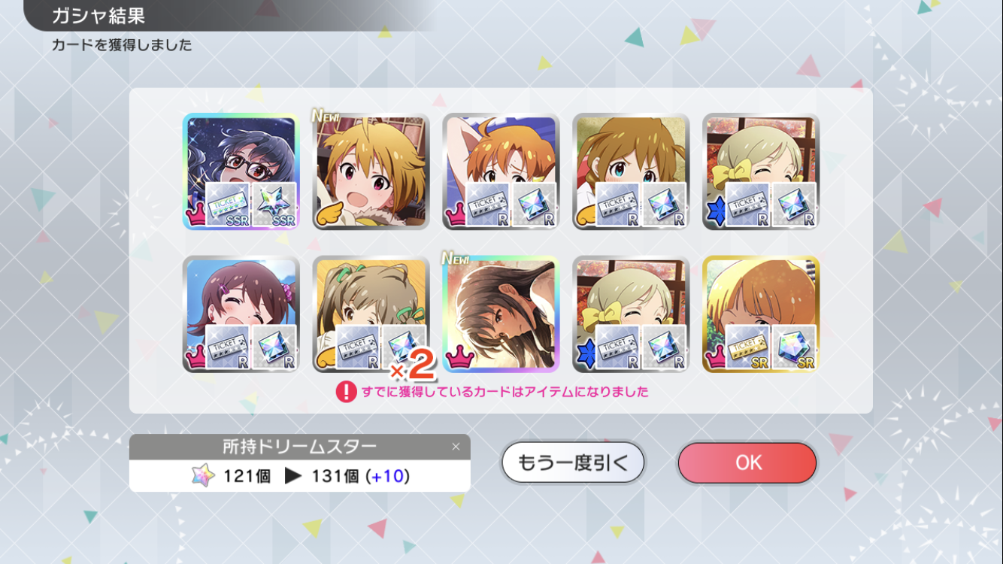Select the orange-haired girl with raised arm card
The height and width of the screenshot is (564, 1003).
click(501, 171)
